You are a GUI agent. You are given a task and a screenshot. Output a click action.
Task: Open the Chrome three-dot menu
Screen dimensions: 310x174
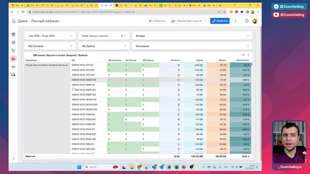(258, 12)
